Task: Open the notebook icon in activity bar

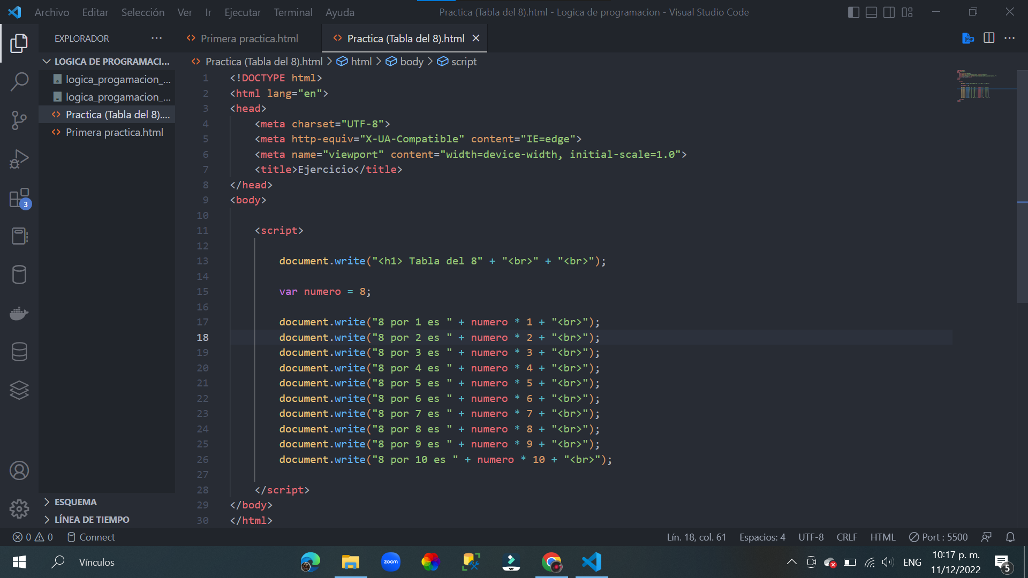Action: coord(19,236)
